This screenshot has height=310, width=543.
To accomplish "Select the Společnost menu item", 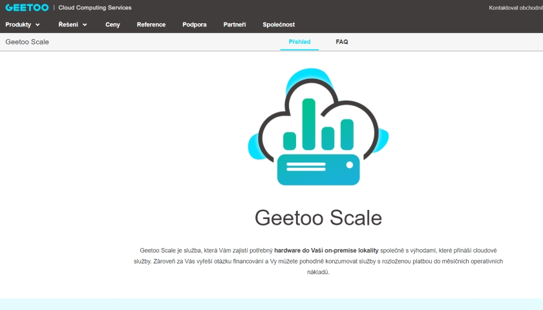I will pos(279,25).
